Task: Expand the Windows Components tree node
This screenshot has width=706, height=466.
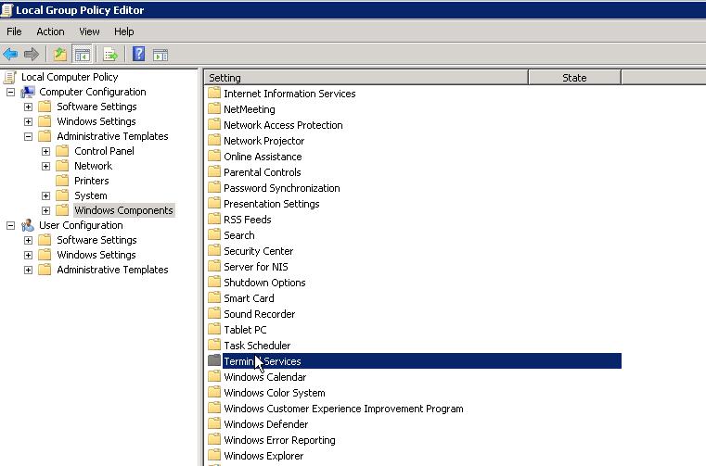Action: pos(46,210)
